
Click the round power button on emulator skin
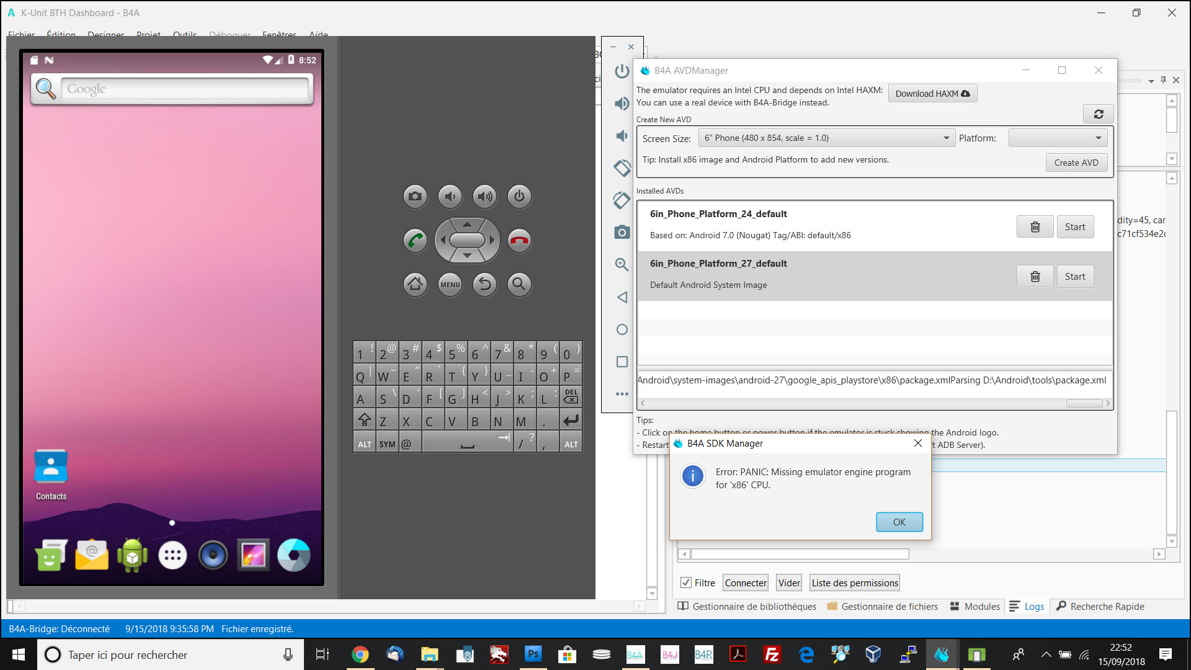519,197
